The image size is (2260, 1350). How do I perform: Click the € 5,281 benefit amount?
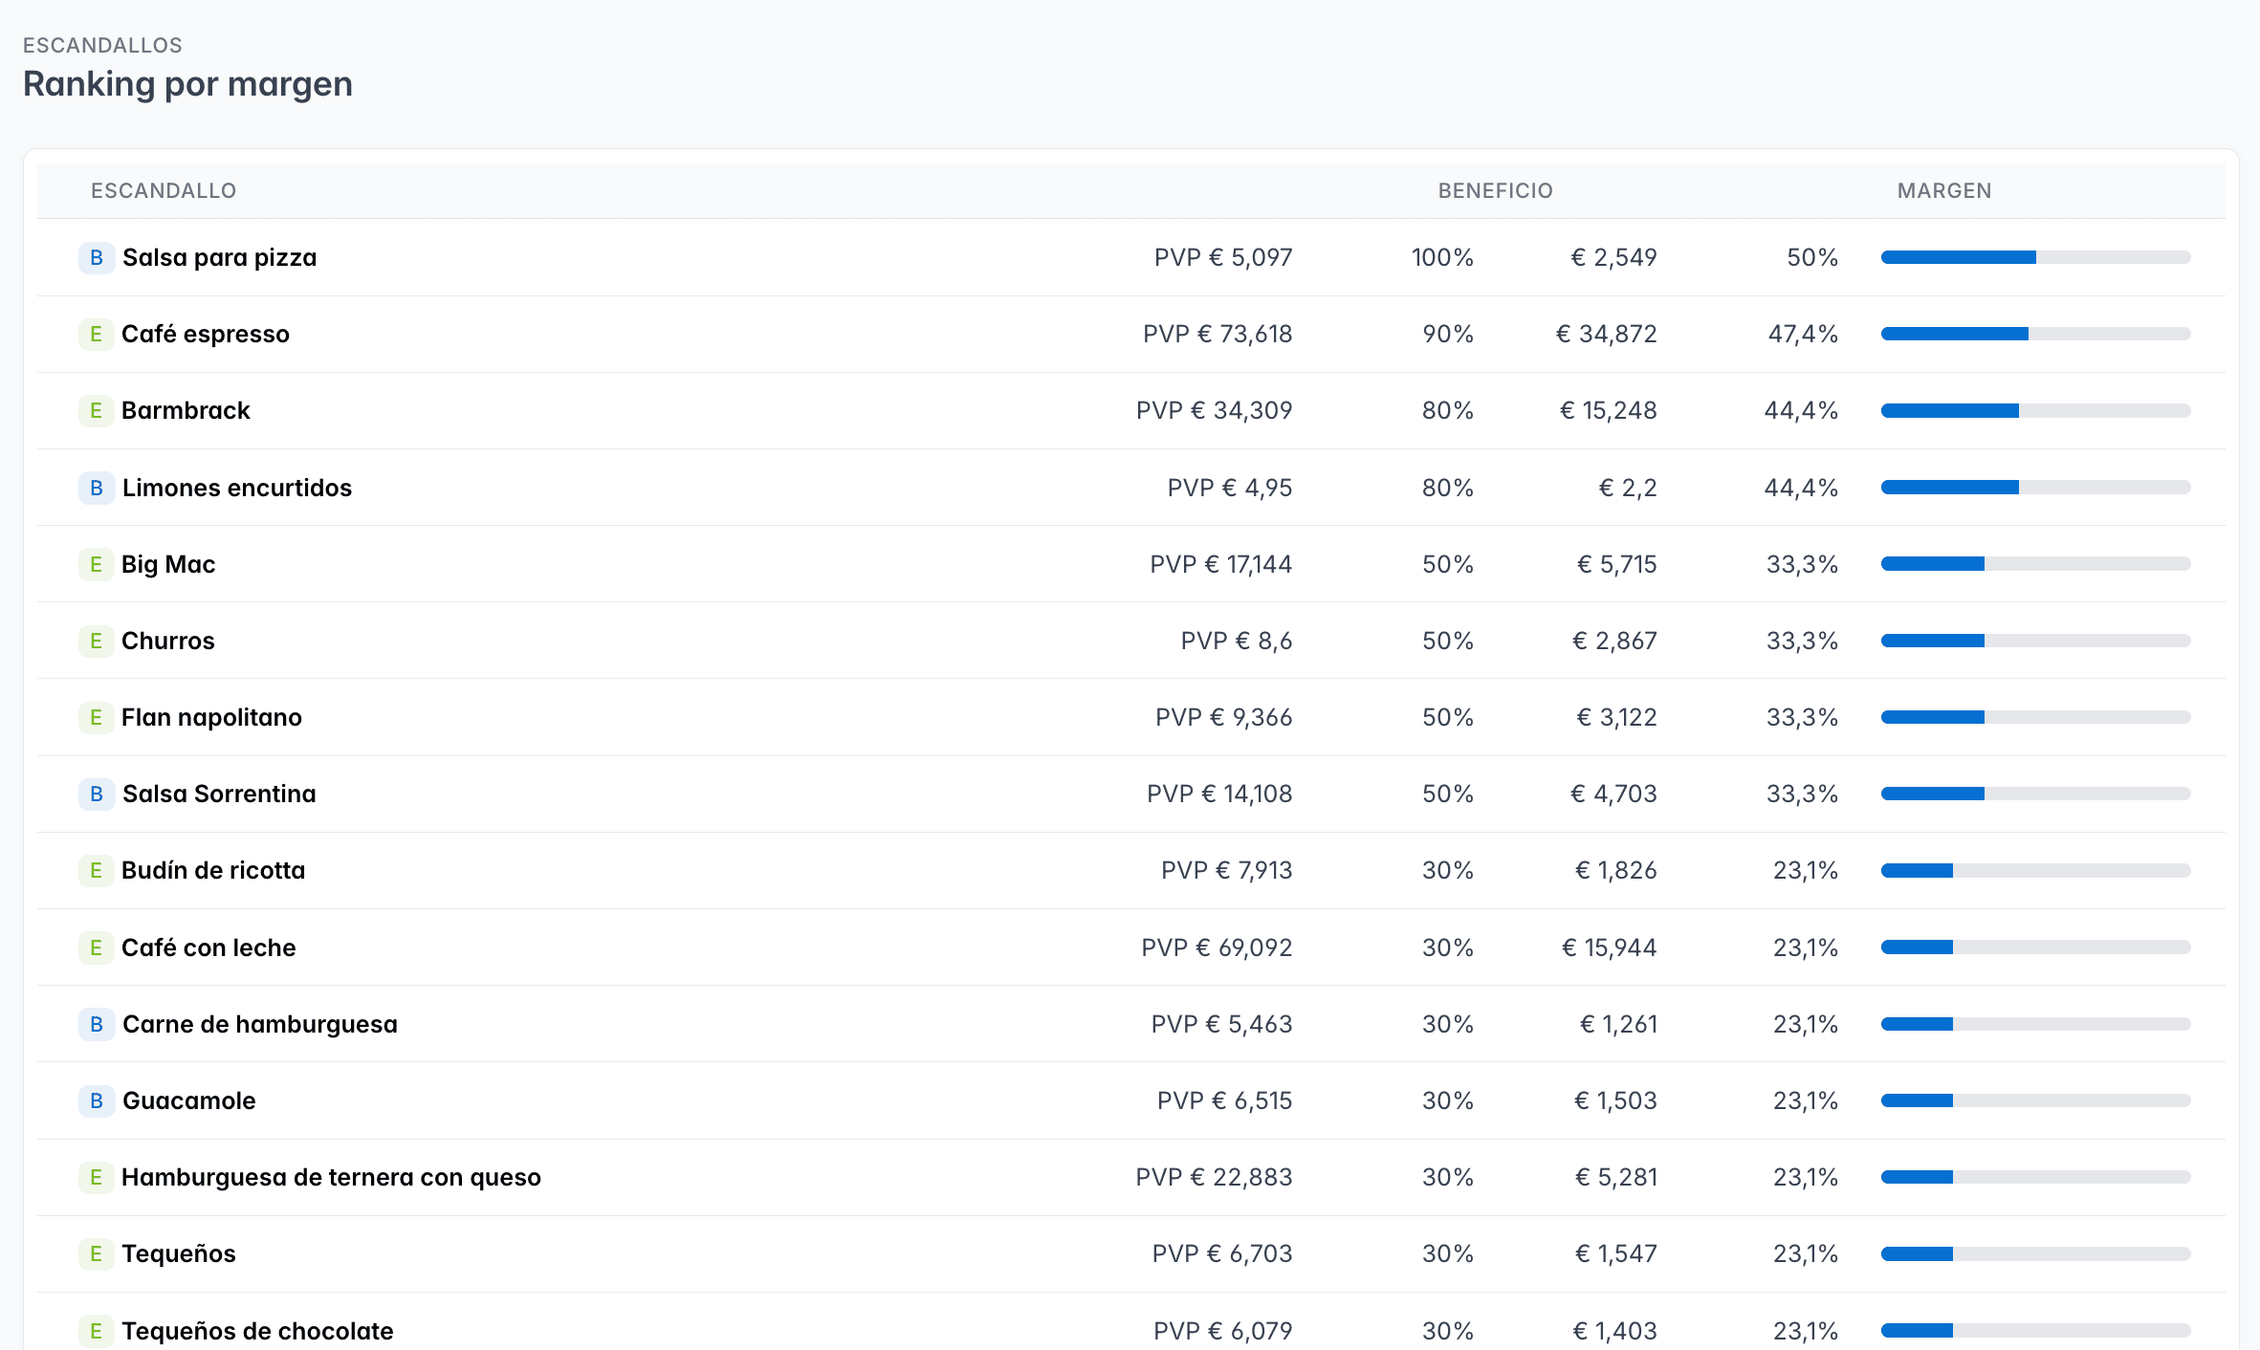(x=1616, y=1177)
